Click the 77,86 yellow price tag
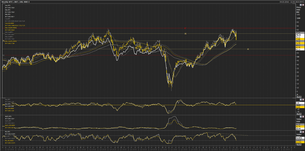Image resolution: width=305 pixels, height=151 pixels. click(x=300, y=39)
